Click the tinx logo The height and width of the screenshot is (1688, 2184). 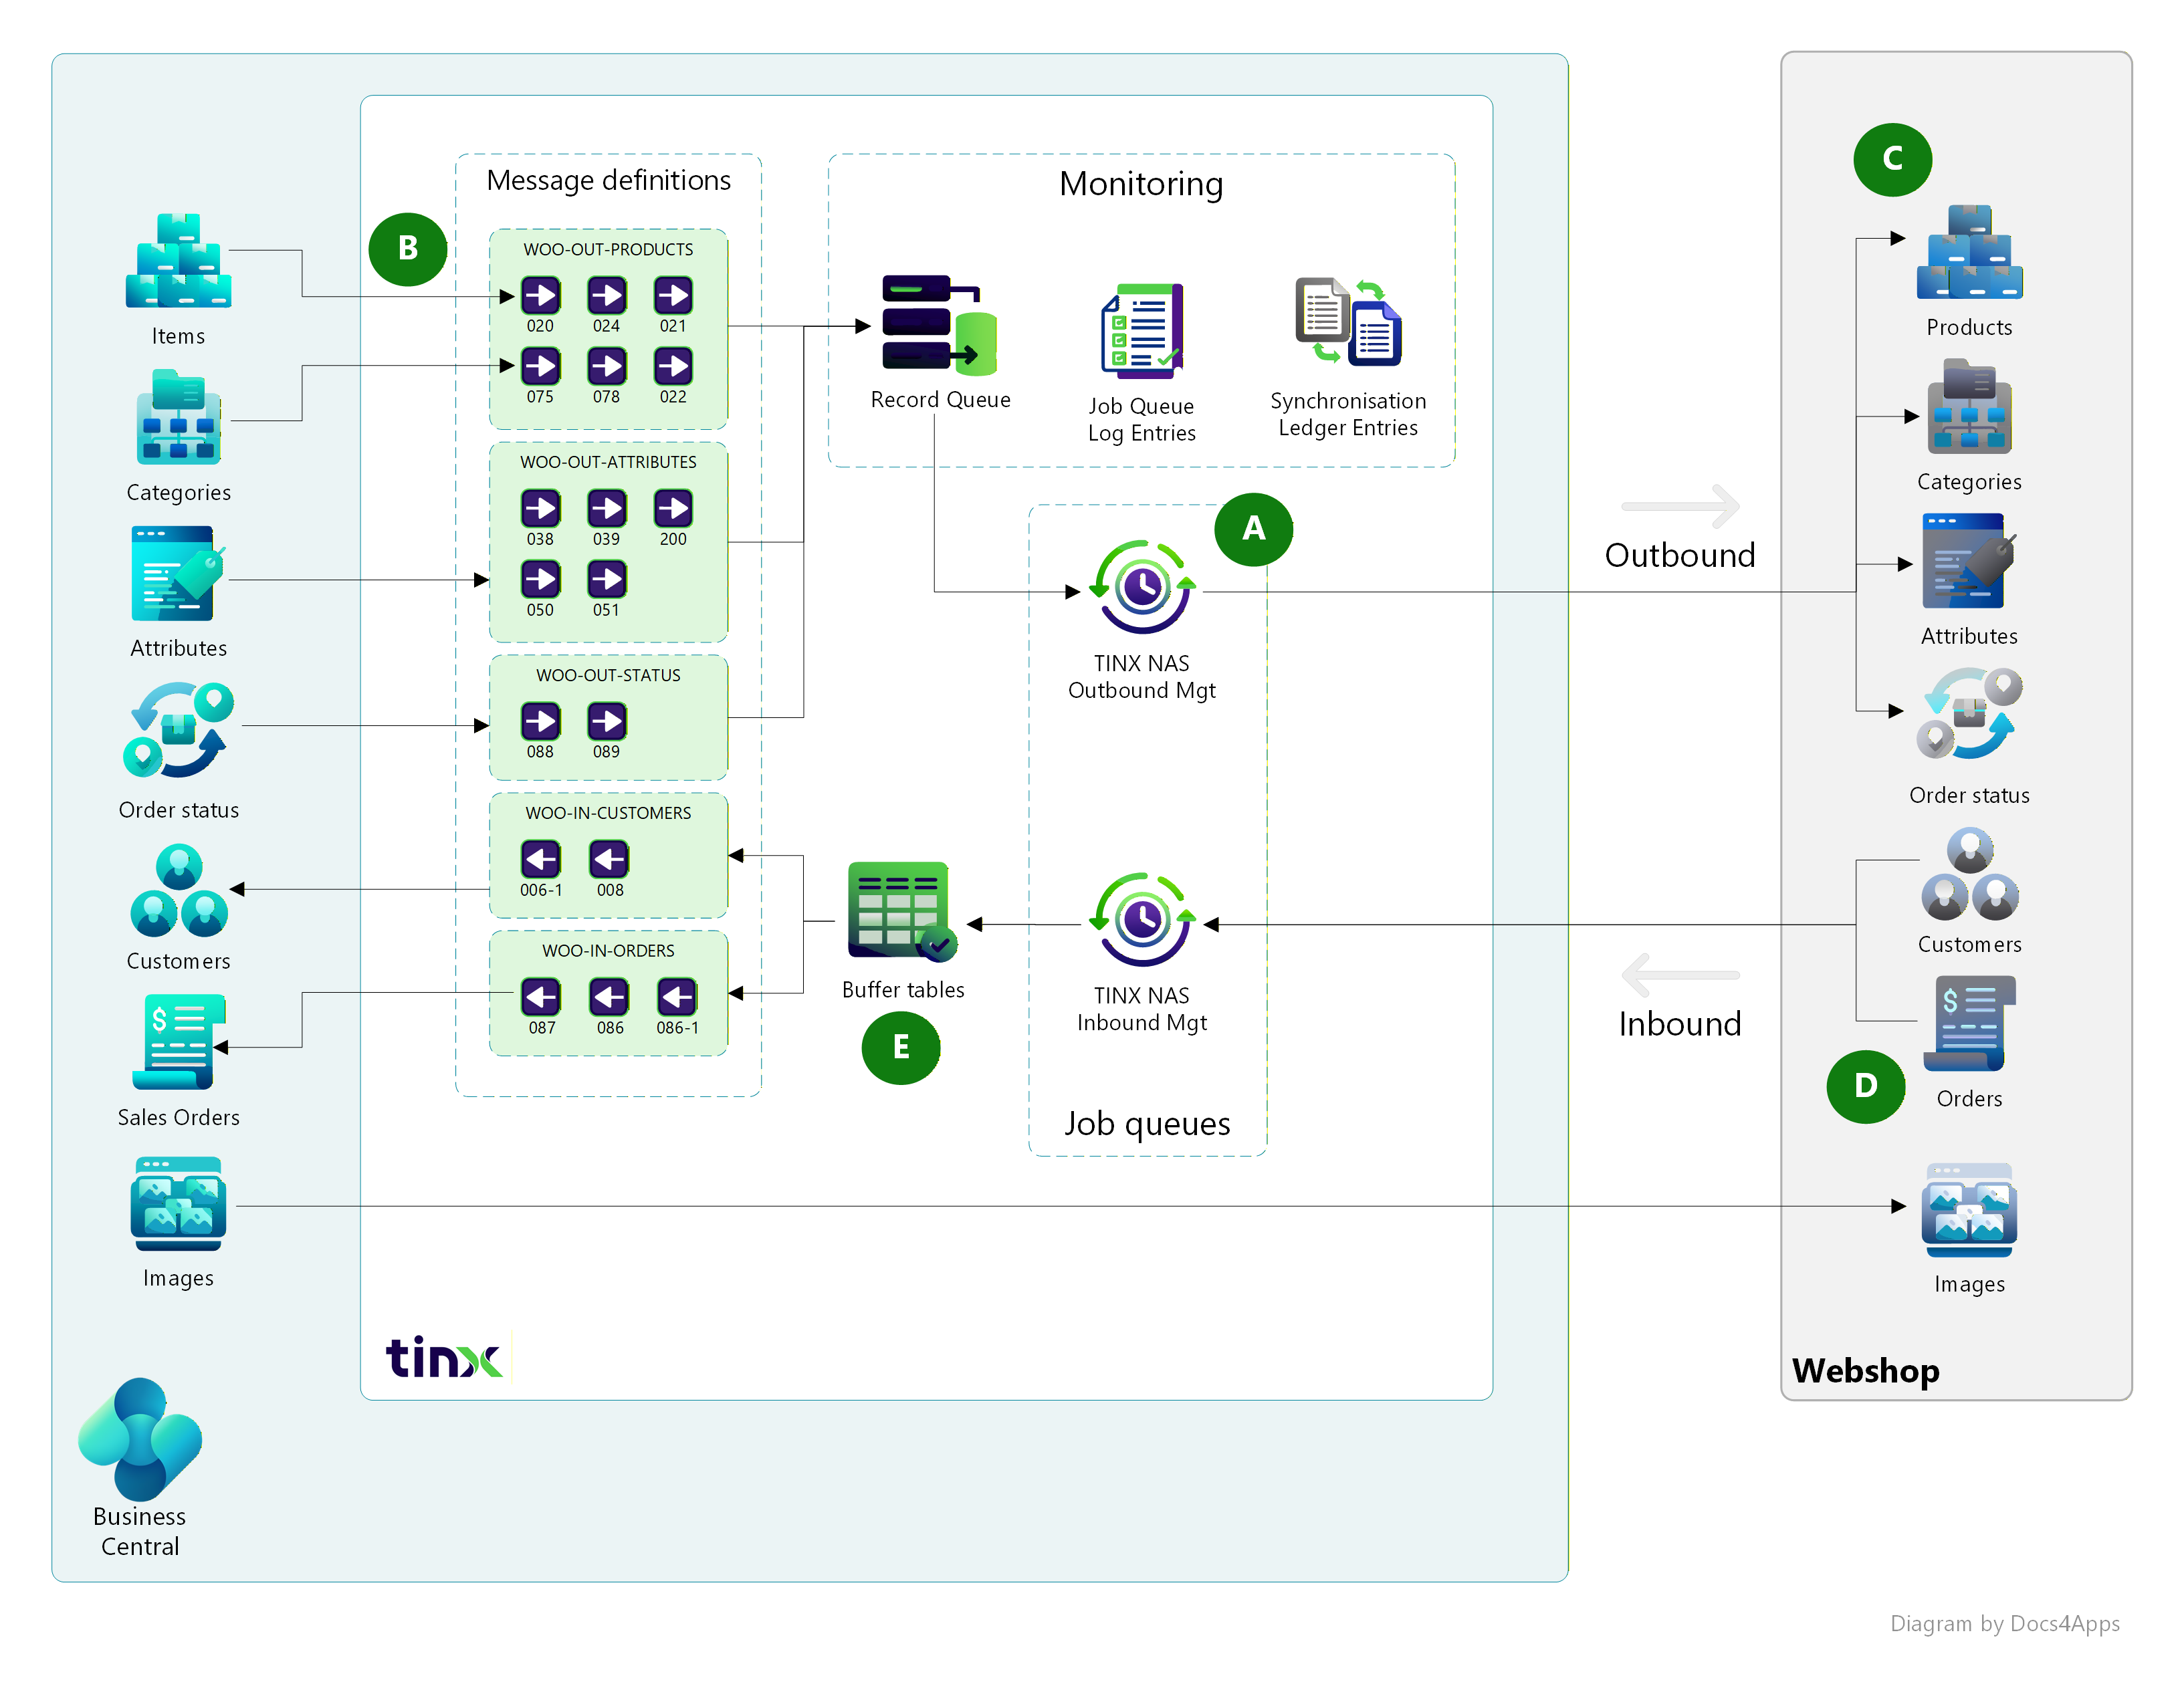pyautogui.click(x=444, y=1357)
